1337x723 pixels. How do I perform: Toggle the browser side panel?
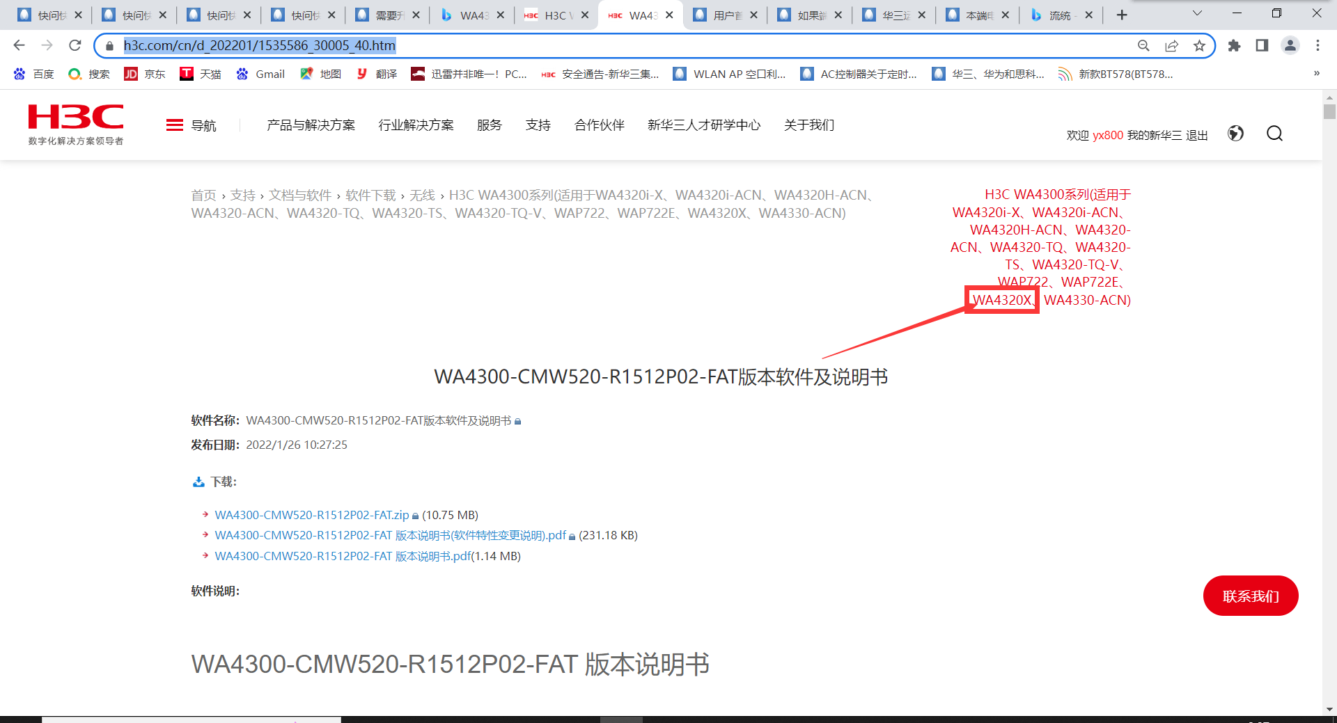point(1262,45)
